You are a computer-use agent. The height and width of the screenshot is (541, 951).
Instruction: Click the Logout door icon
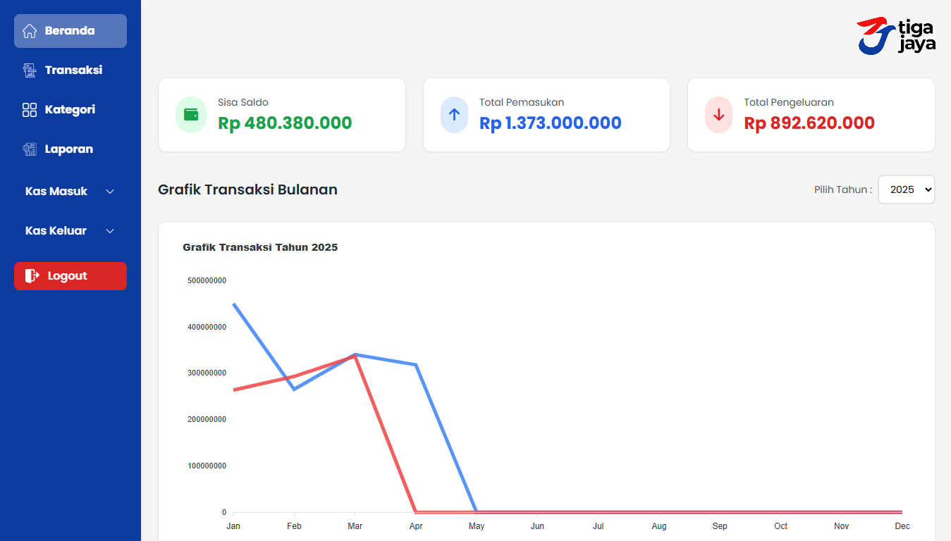[32, 276]
